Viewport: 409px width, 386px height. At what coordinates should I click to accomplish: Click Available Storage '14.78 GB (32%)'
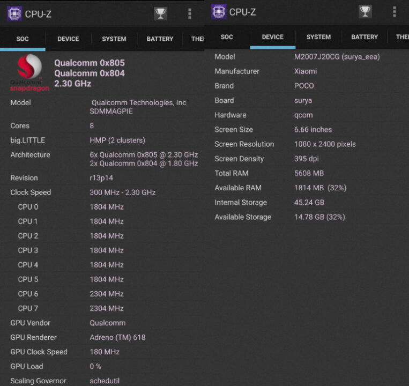320,217
